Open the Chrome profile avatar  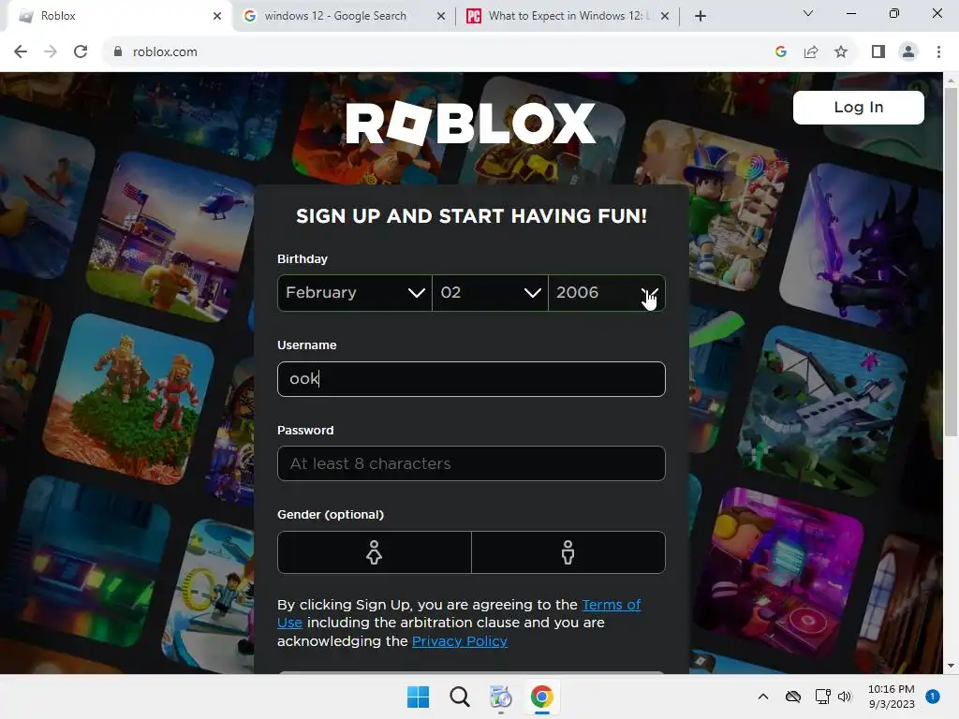908,52
